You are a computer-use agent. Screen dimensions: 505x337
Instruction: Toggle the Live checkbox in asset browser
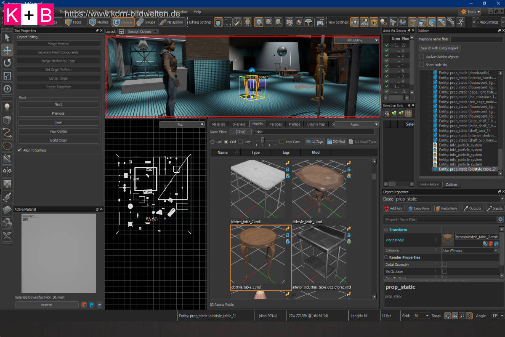[x=241, y=142]
